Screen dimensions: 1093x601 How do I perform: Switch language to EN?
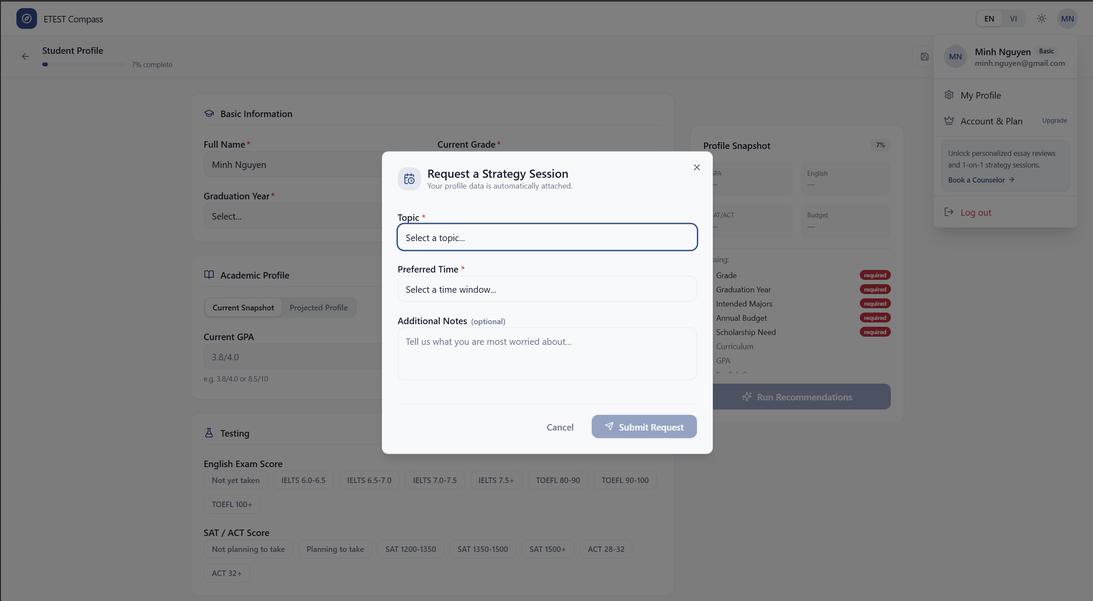(x=989, y=19)
